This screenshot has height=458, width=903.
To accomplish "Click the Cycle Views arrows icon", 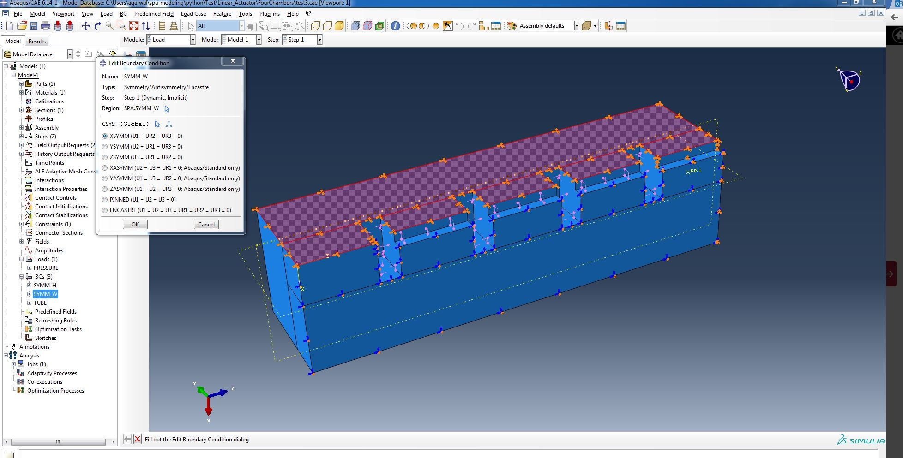I will [x=146, y=26].
